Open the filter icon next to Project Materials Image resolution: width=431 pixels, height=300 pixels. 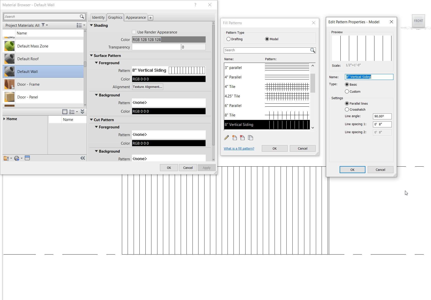pos(43,25)
